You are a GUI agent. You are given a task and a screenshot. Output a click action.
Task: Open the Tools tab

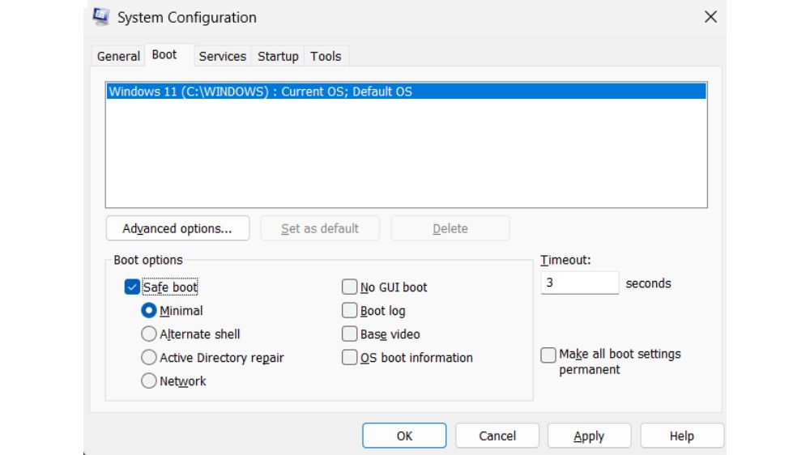(326, 56)
